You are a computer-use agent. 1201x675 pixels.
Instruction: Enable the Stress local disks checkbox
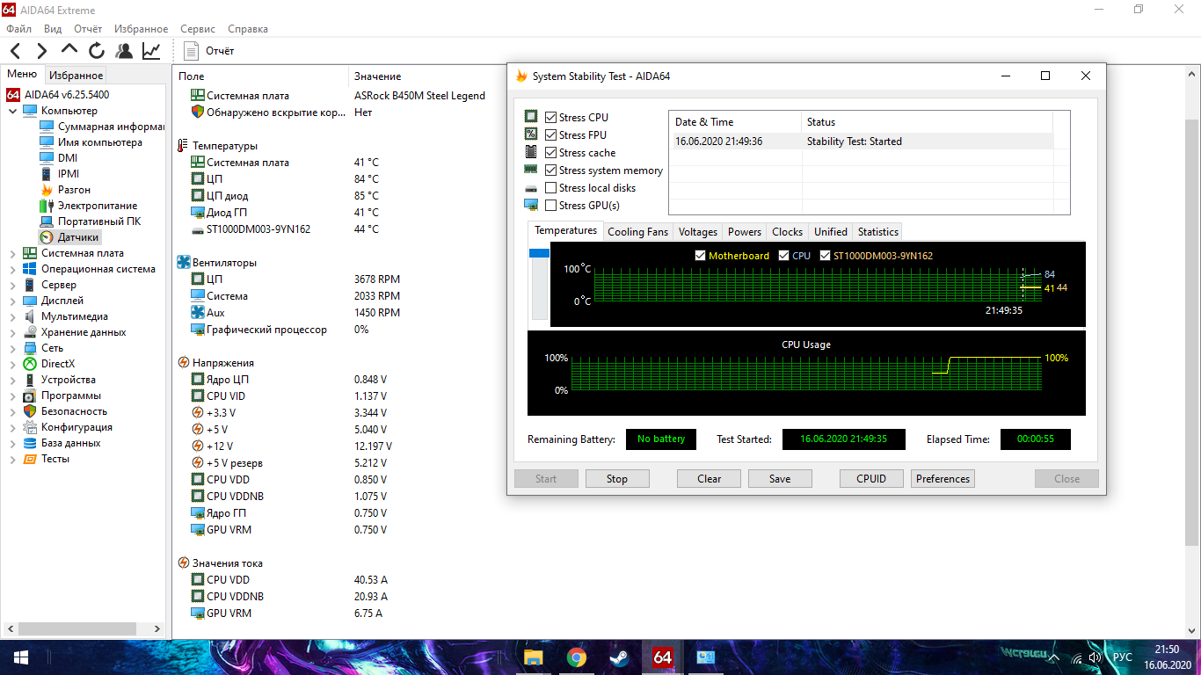click(x=550, y=188)
